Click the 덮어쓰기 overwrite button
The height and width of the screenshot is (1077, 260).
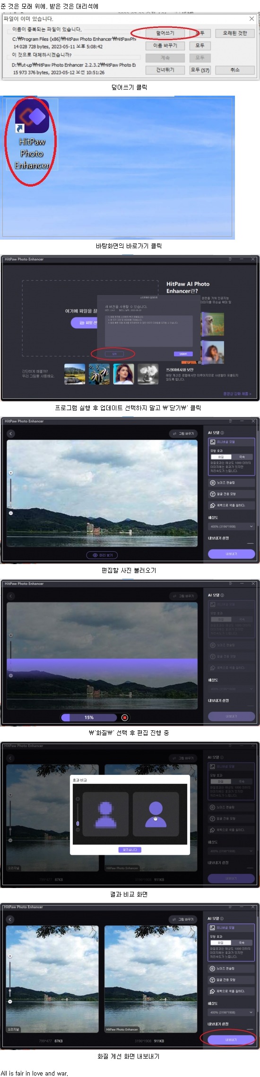[165, 33]
